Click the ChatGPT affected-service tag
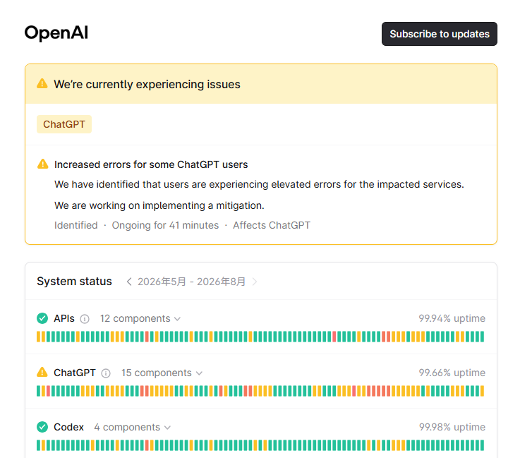Viewport: 532px width, 458px height. point(64,124)
